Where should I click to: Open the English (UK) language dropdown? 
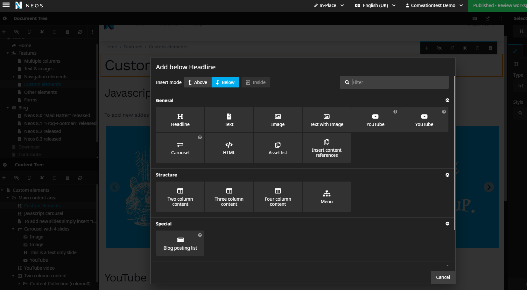pyautogui.click(x=375, y=5)
